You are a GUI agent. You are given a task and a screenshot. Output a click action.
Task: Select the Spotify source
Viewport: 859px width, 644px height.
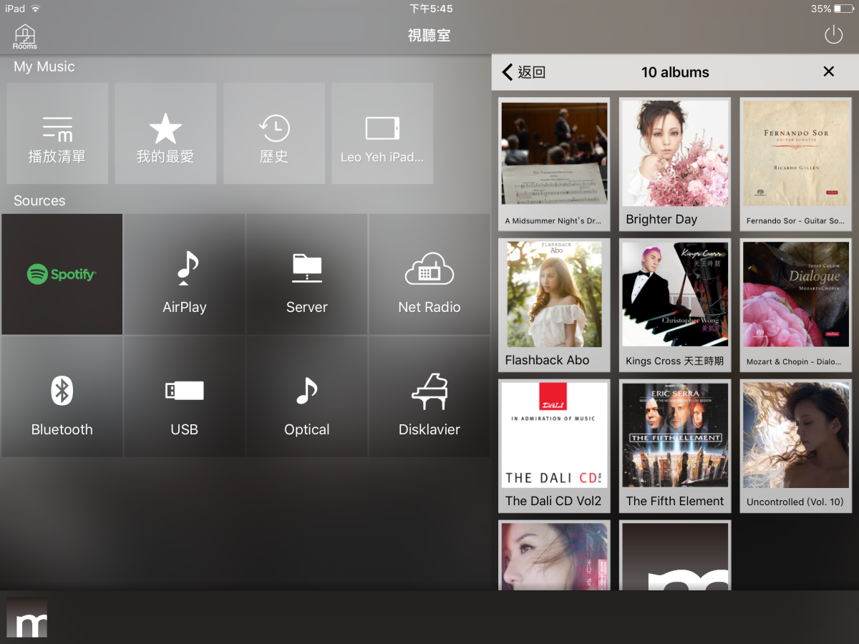pyautogui.click(x=62, y=274)
